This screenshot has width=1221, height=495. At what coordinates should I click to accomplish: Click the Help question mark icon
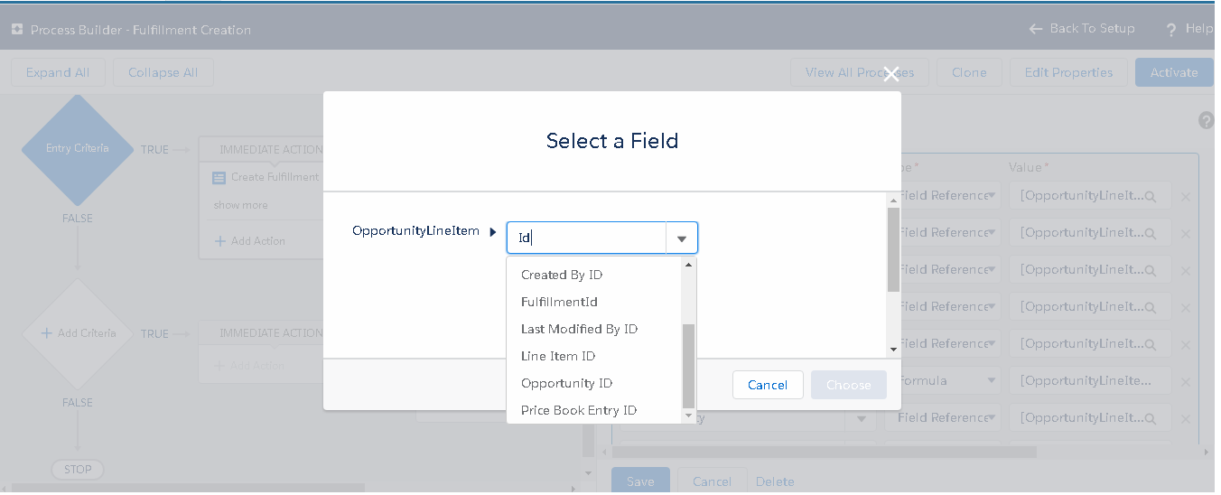click(x=1171, y=30)
